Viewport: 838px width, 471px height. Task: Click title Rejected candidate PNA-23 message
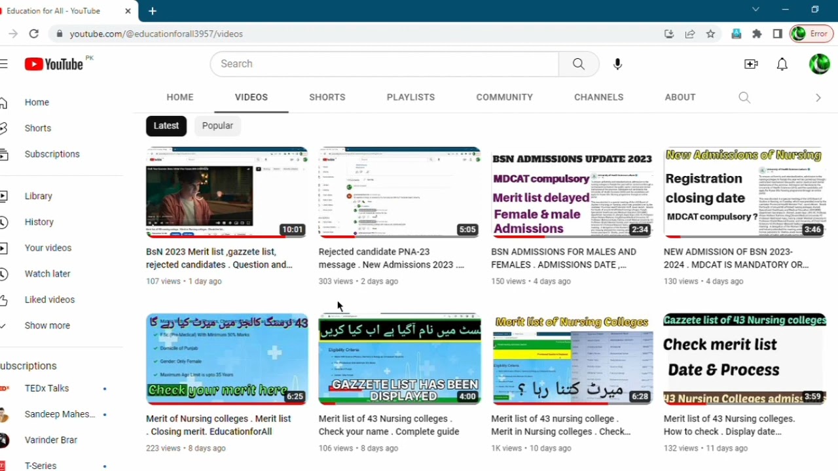[x=392, y=258]
